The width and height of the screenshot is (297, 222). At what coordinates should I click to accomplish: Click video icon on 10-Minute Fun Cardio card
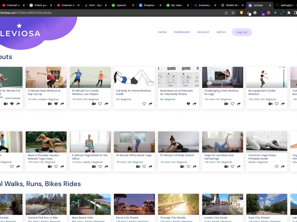pos(94,104)
